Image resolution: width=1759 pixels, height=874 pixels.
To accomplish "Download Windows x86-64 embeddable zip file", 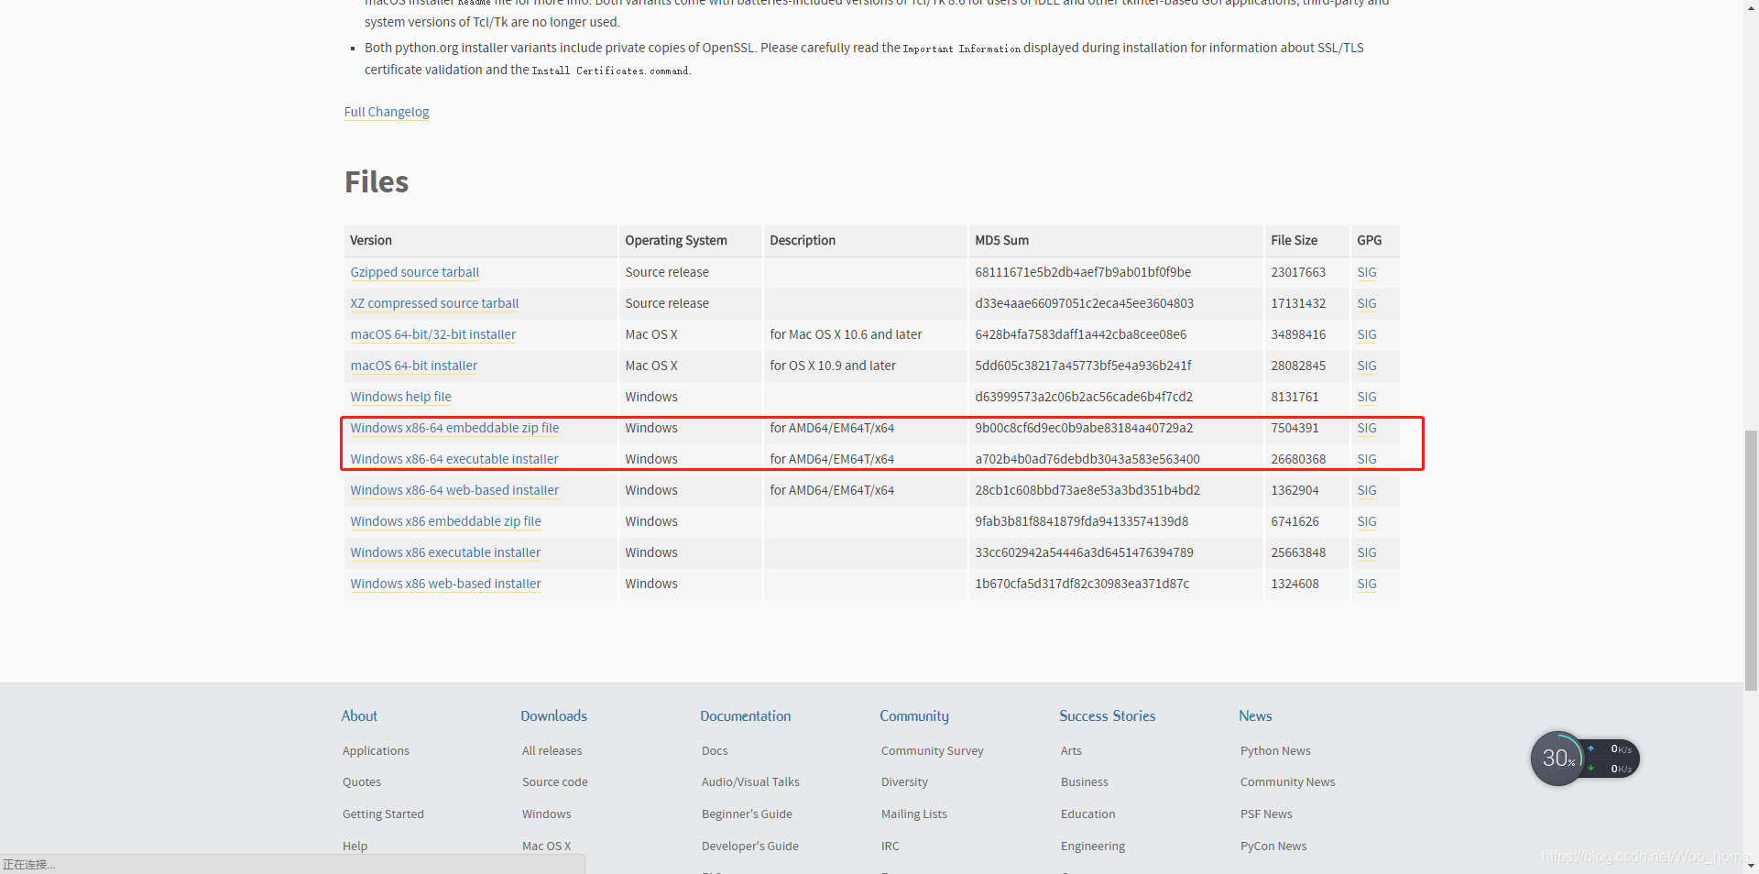I will pyautogui.click(x=454, y=428).
